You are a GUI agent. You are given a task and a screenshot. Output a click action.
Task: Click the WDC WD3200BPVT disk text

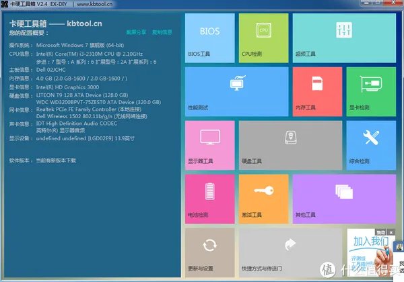[99, 102]
